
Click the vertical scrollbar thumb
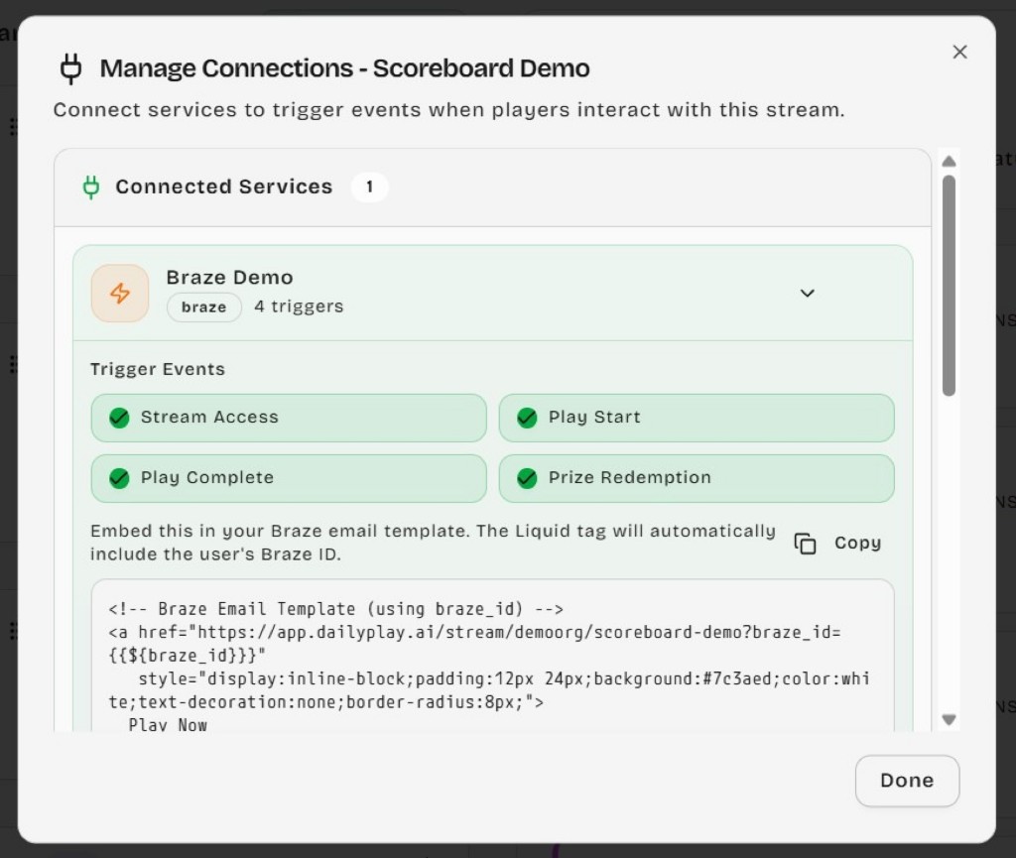point(949,285)
